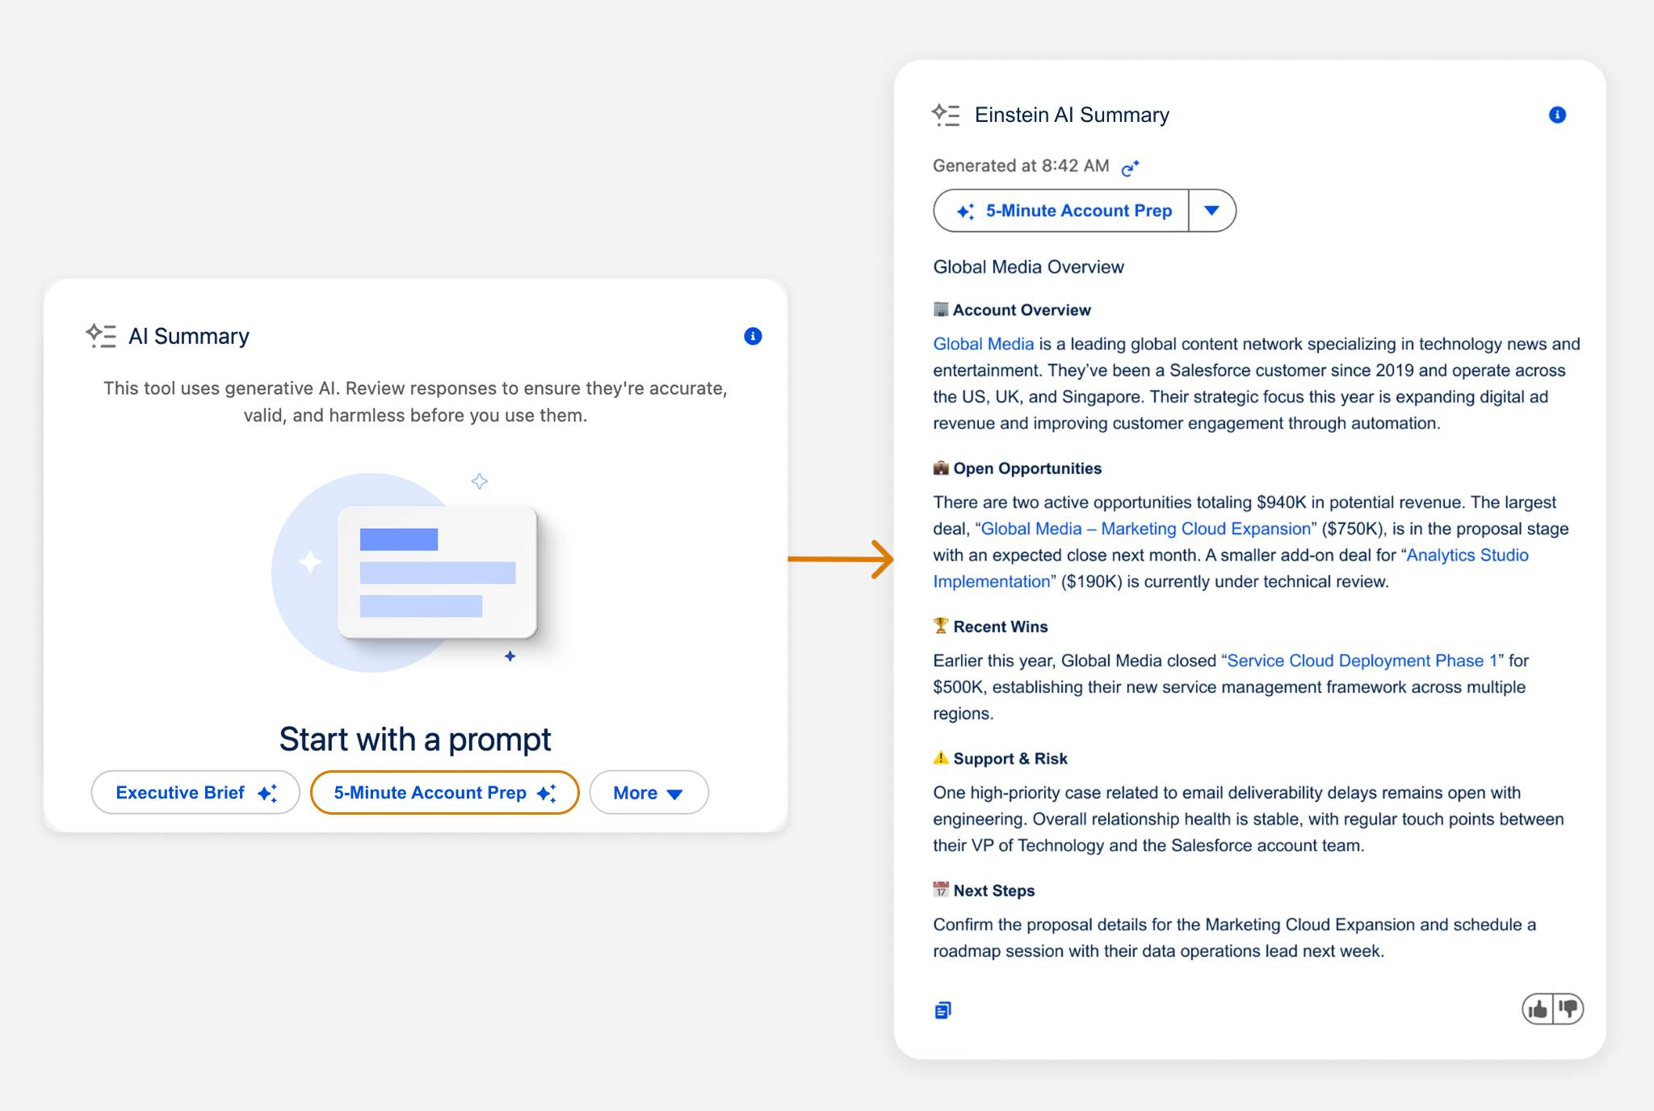Choose the Executive Brief prompt
The image size is (1654, 1111).
[195, 792]
